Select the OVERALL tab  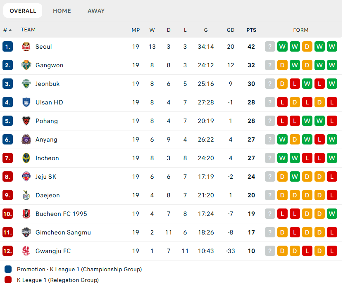point(23,11)
